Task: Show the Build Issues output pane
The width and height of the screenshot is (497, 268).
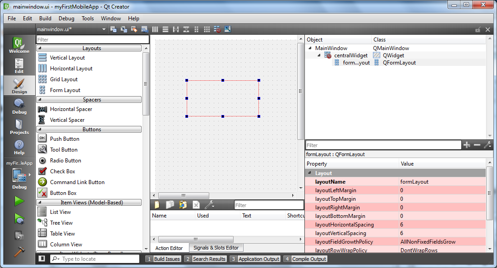Action: click(x=164, y=259)
